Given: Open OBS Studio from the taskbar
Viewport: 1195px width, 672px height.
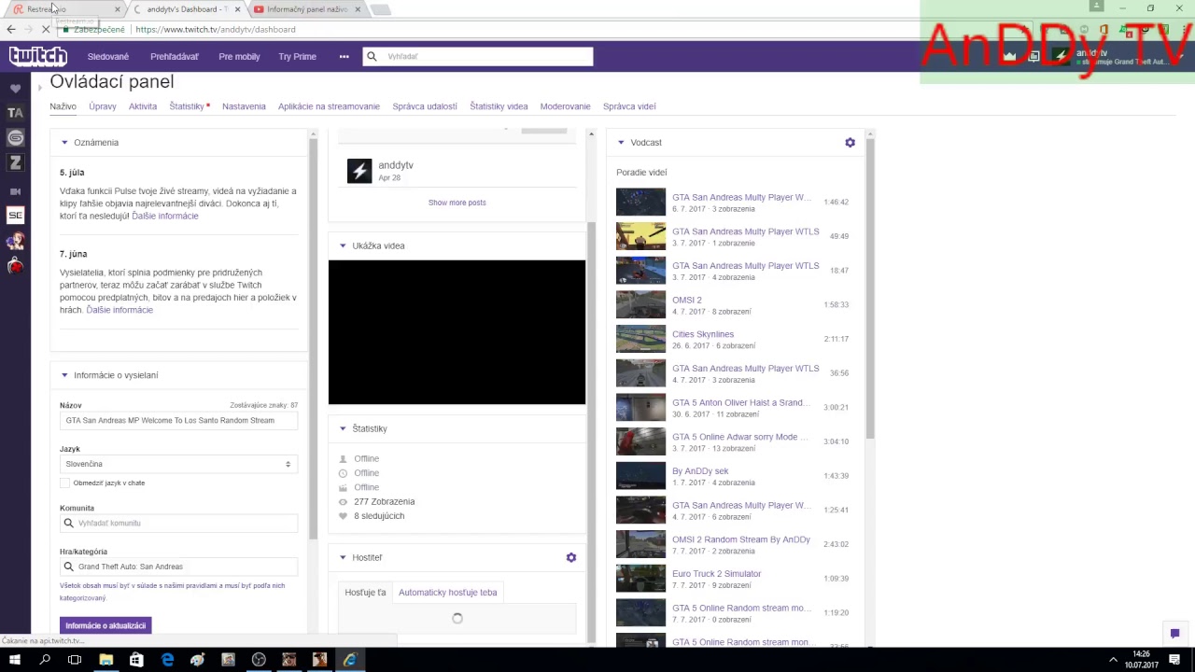Looking at the screenshot, I should (x=259, y=660).
